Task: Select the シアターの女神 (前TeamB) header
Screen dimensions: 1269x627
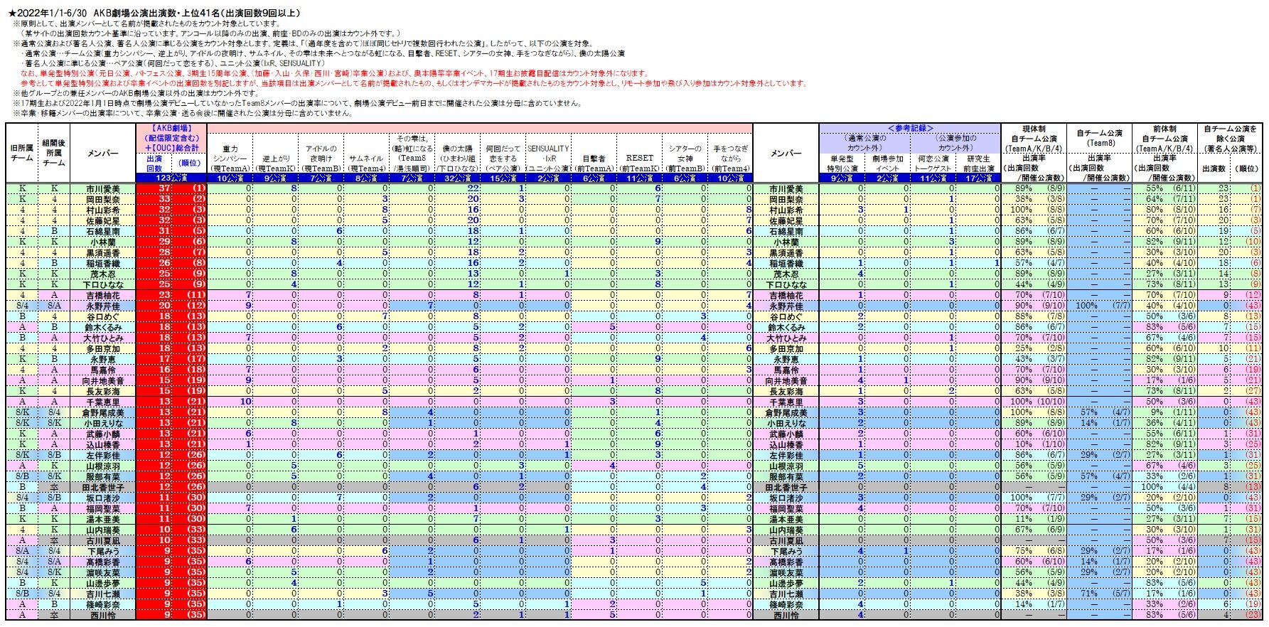Action: tap(685, 159)
